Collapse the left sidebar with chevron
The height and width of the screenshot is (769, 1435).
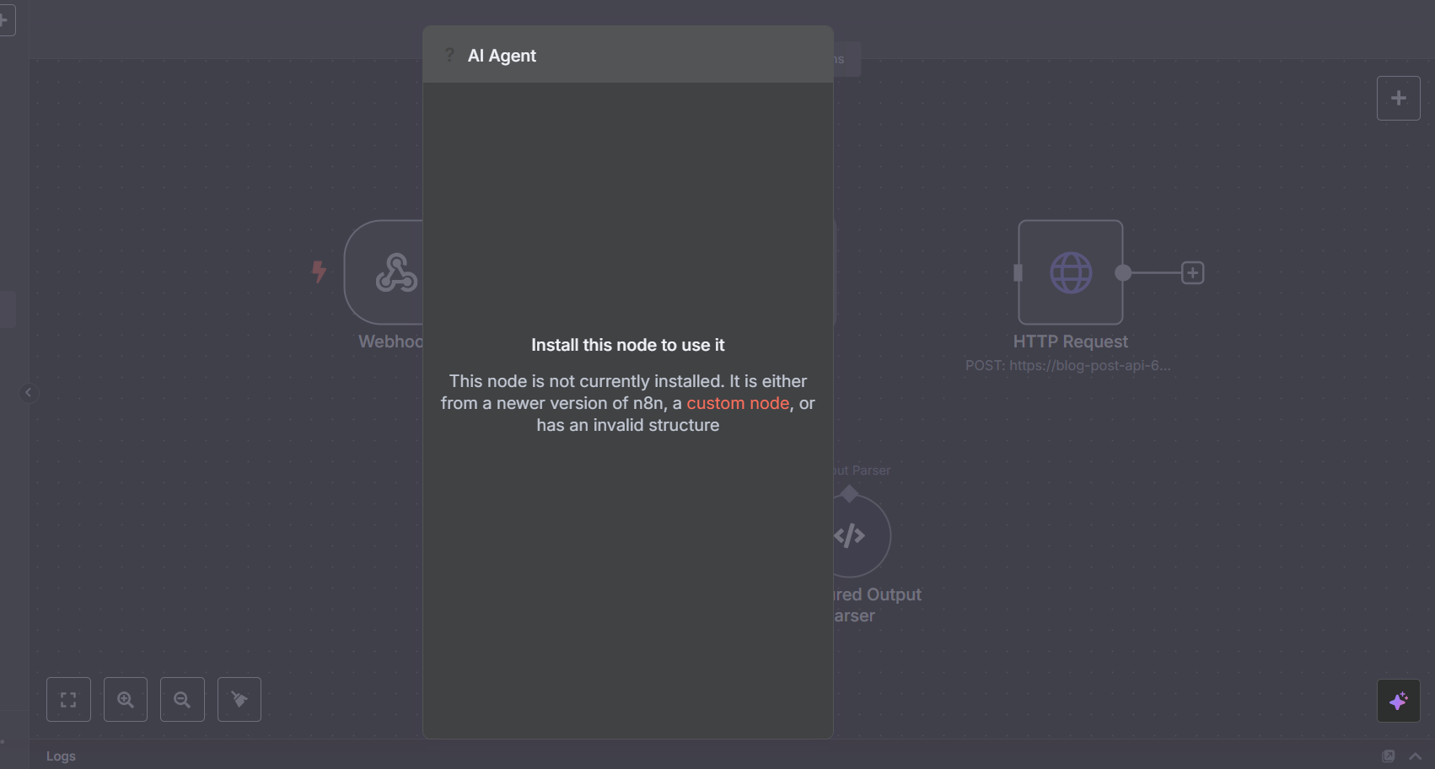[x=29, y=392]
